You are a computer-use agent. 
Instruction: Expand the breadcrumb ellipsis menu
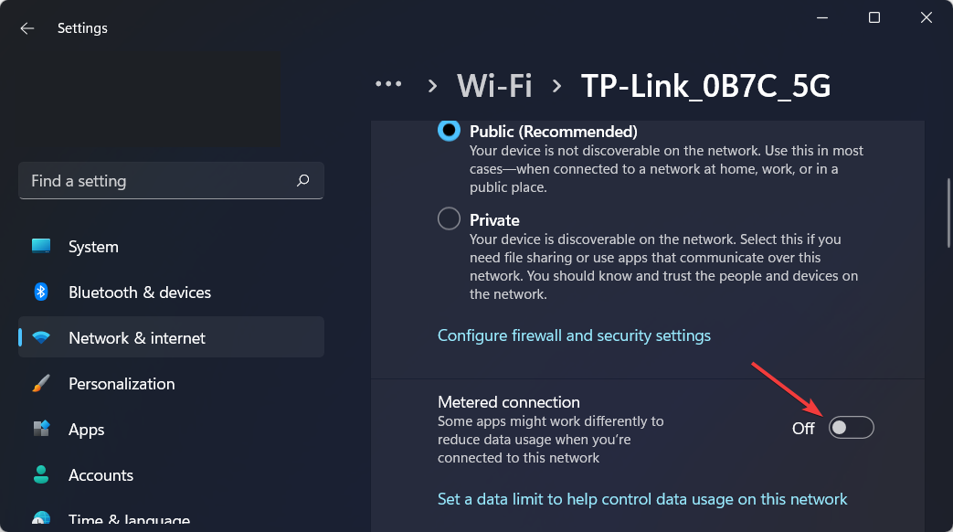click(x=388, y=84)
